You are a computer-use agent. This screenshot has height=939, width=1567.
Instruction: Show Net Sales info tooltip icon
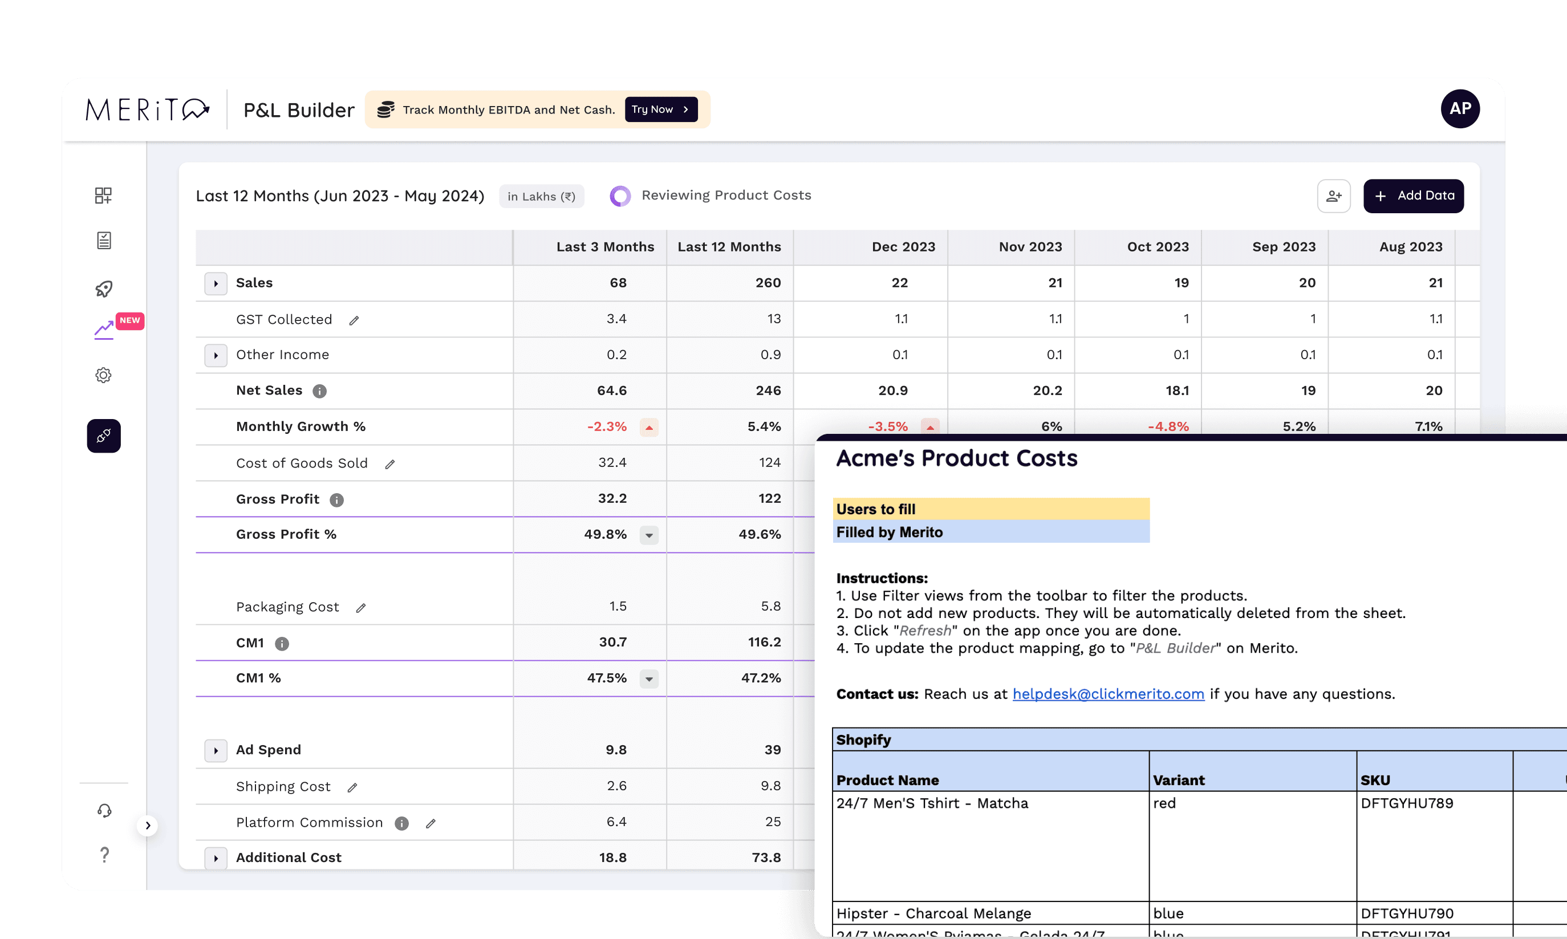(x=319, y=392)
